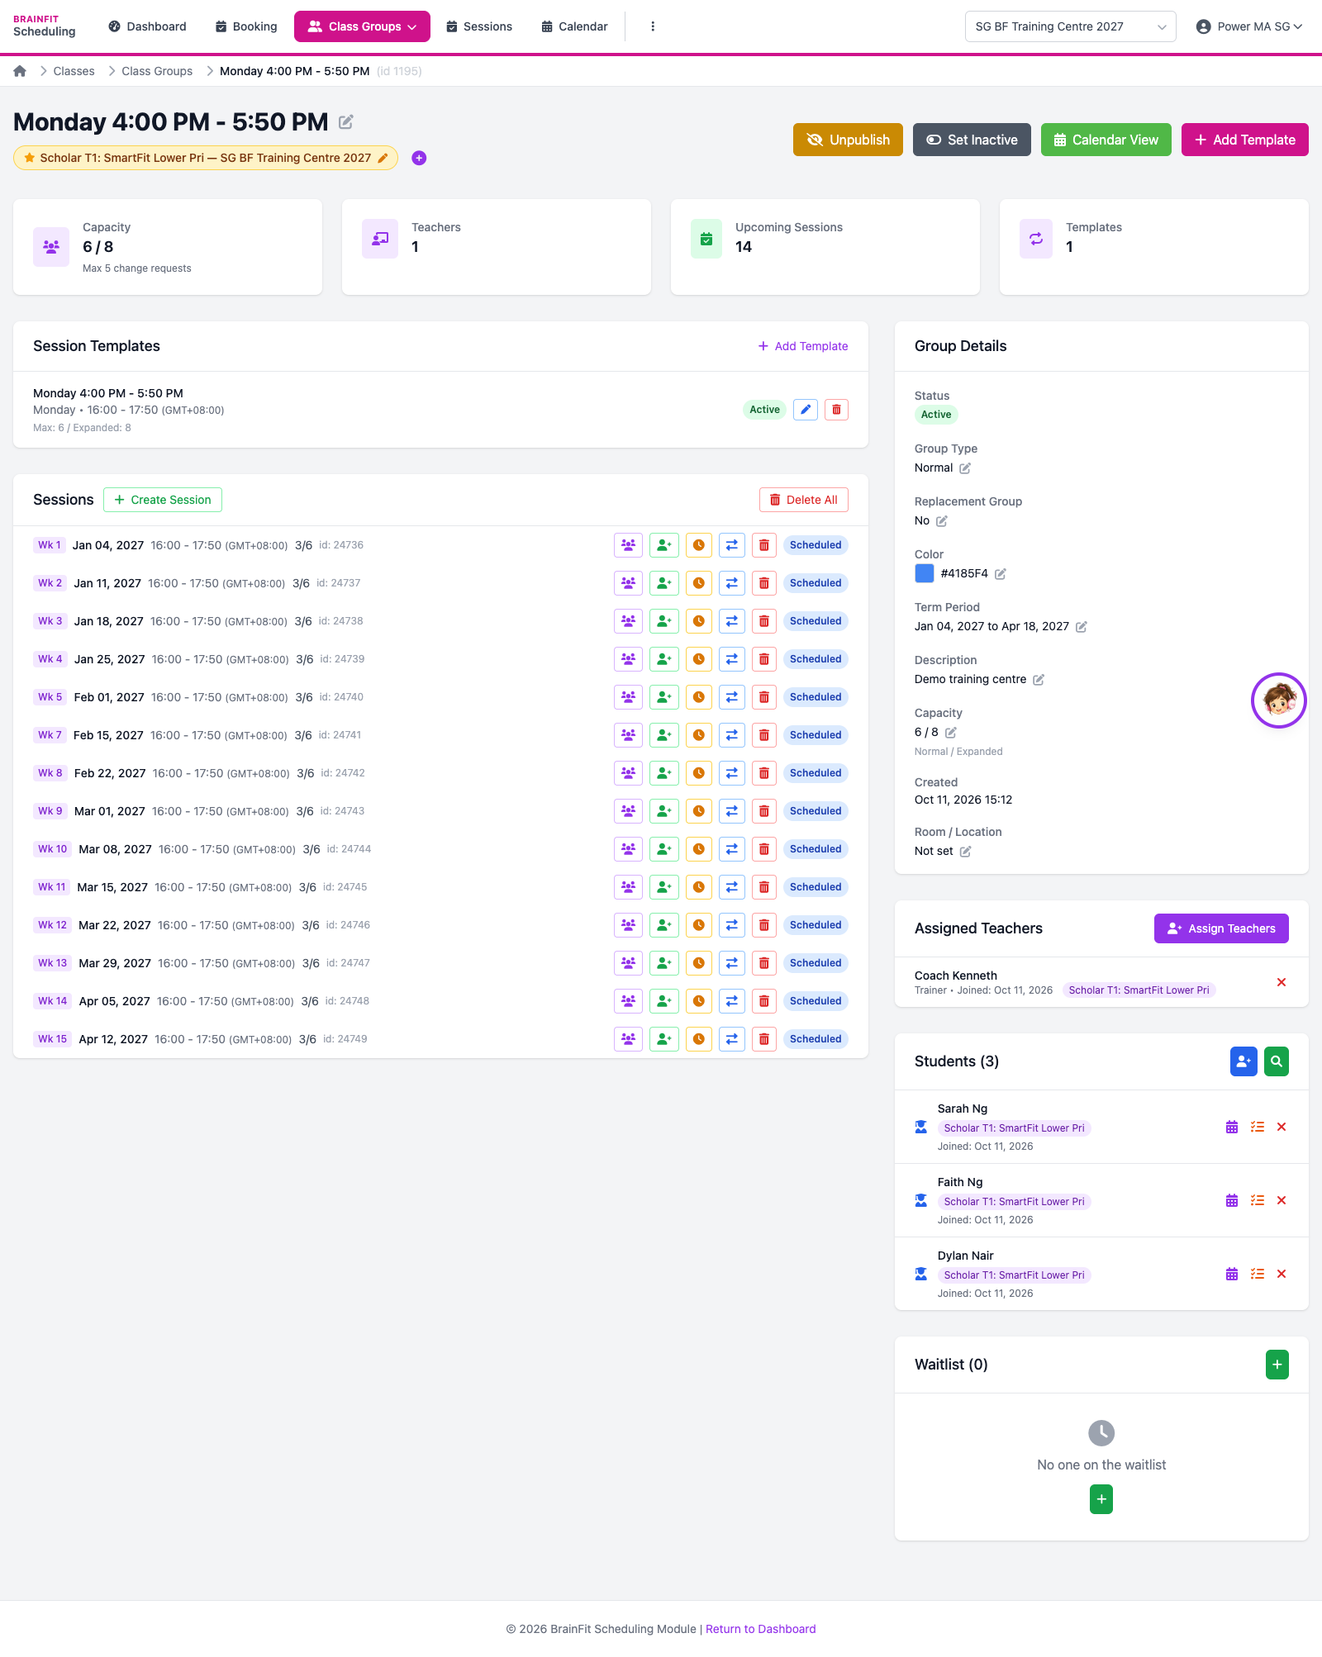The width and height of the screenshot is (1322, 1657).
Task: Open the Booking nav item
Action: (246, 26)
